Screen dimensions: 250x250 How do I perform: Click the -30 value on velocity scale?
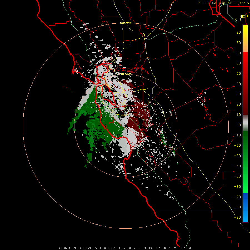[x=237, y=156]
